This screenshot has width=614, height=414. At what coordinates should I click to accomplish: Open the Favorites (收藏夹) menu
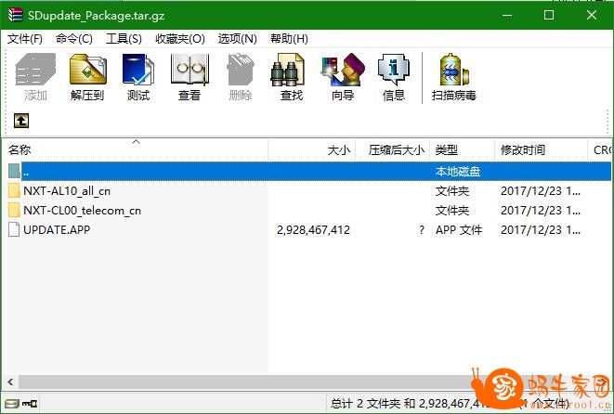(180, 39)
